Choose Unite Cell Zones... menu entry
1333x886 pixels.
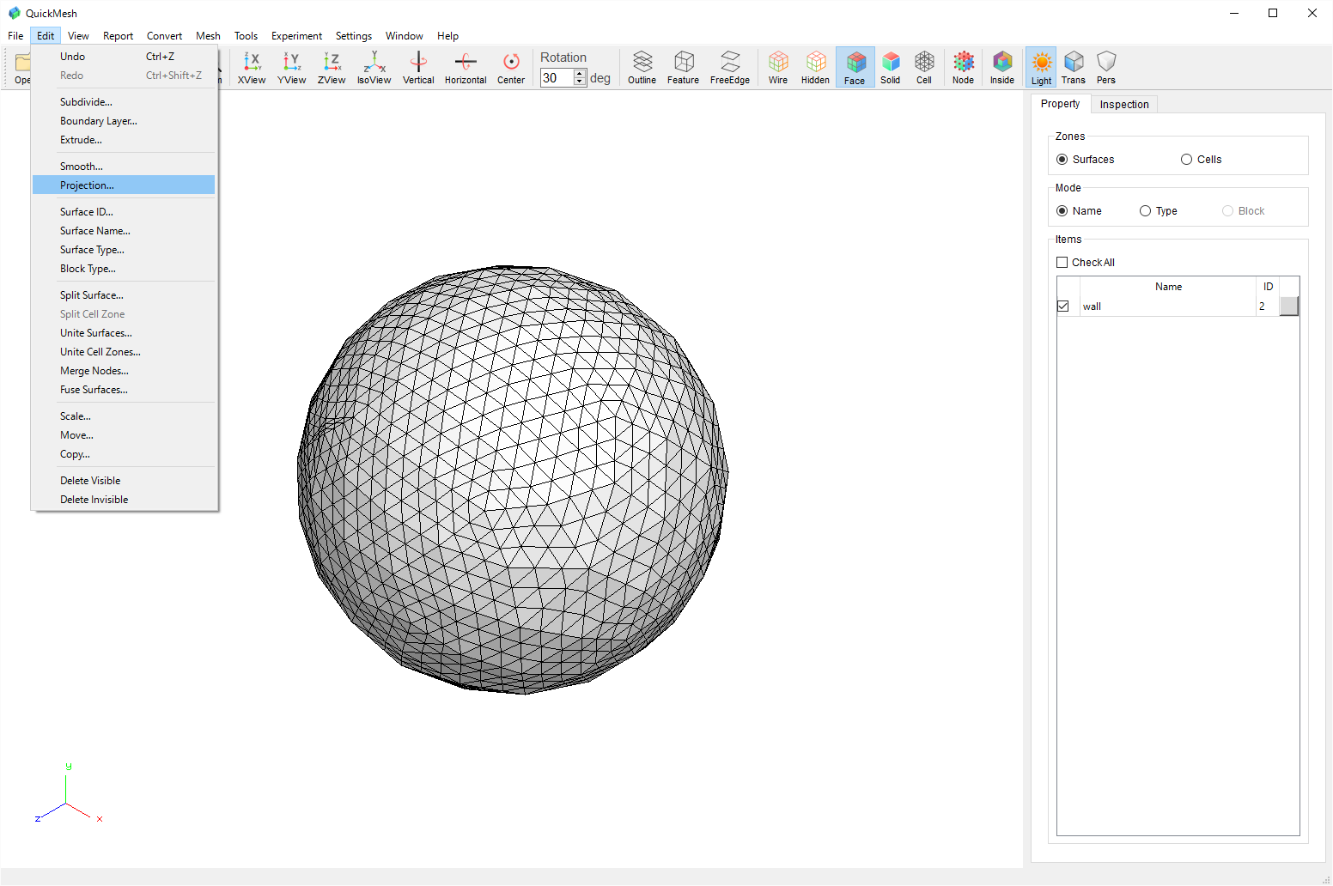[124, 352]
